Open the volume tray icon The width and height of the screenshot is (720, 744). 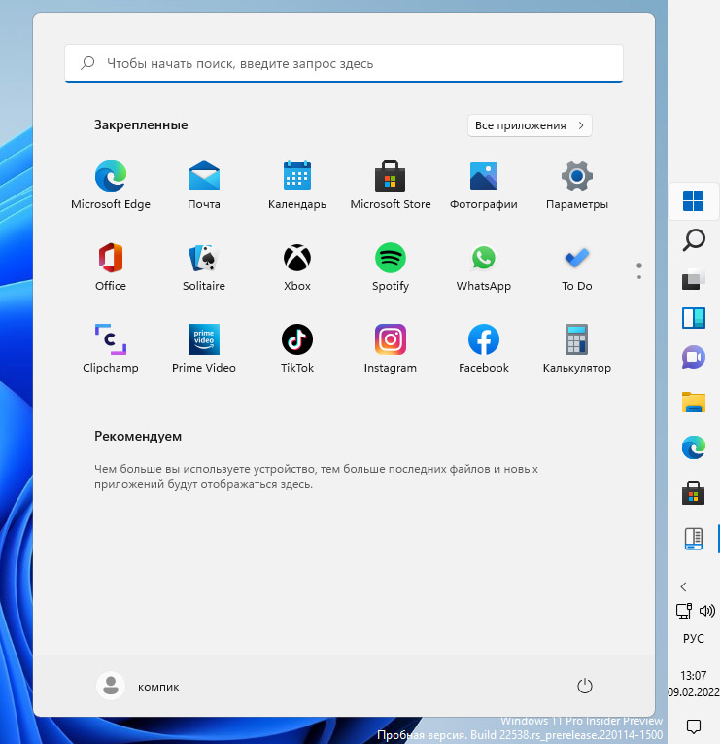(x=707, y=611)
